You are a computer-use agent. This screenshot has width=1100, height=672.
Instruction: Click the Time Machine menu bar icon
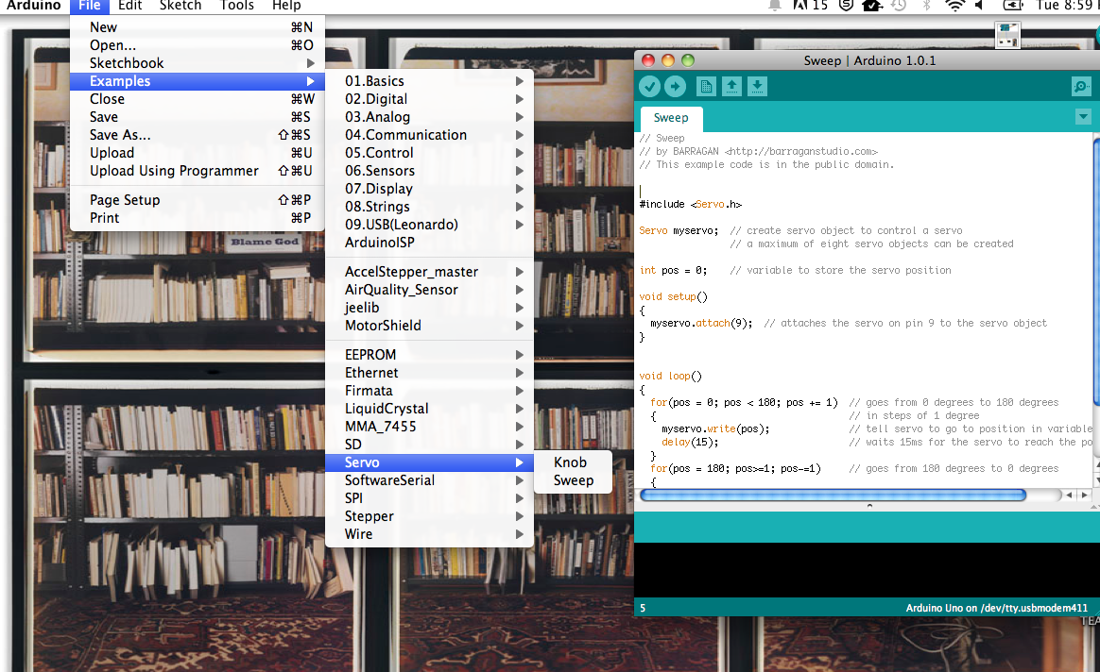click(x=899, y=6)
